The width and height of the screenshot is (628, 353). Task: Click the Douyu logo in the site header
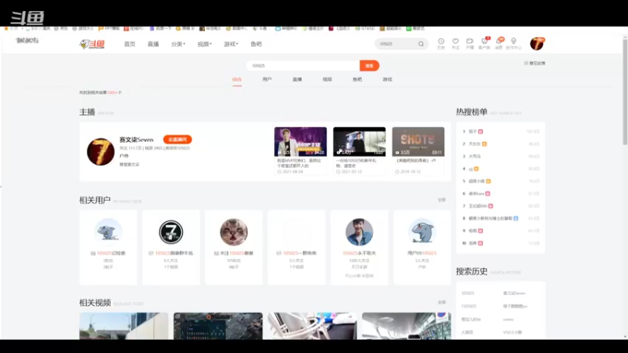pyautogui.click(x=92, y=44)
